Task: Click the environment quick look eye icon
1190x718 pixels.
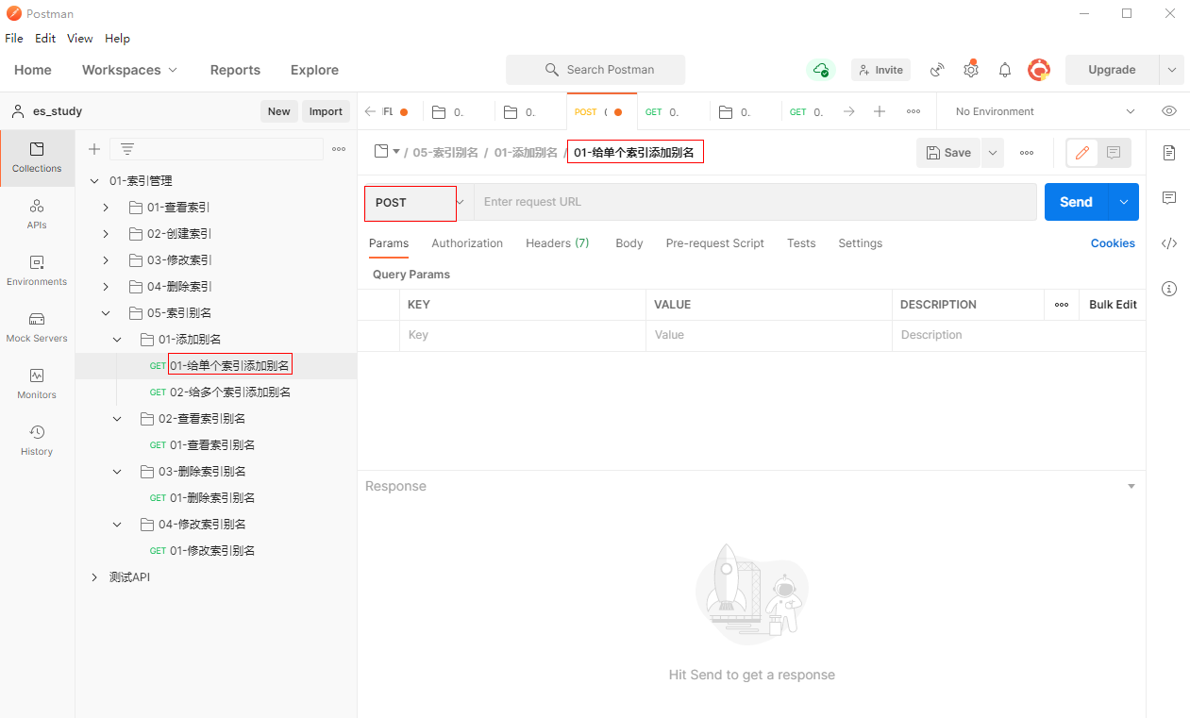Action: pyautogui.click(x=1169, y=111)
